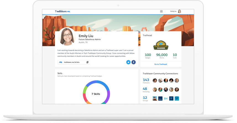Open the white-haired follower's avatar

[160, 81]
